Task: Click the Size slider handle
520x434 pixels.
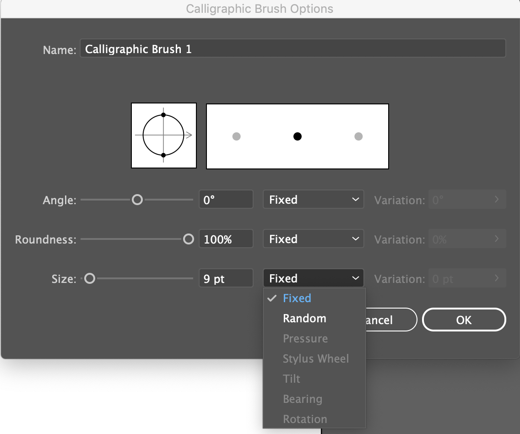Action: pos(90,278)
